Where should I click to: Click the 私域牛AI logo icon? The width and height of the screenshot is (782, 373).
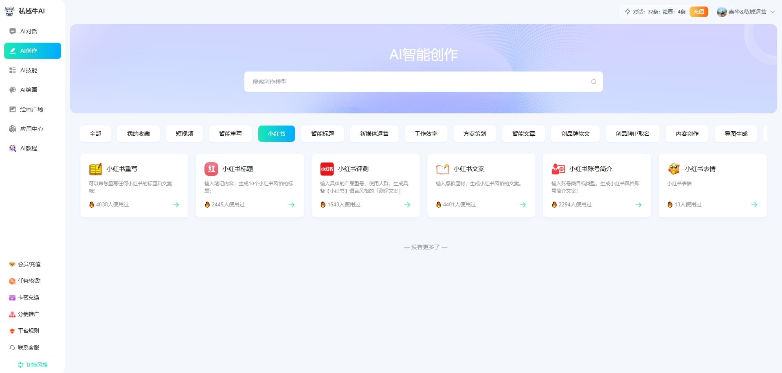9,11
